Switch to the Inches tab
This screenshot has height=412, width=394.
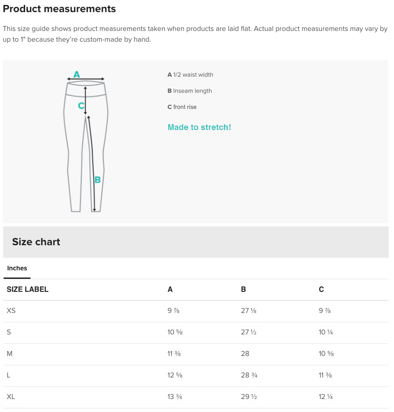(x=17, y=269)
